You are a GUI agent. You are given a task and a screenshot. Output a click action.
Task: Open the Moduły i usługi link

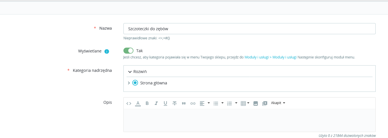click(x=270, y=57)
